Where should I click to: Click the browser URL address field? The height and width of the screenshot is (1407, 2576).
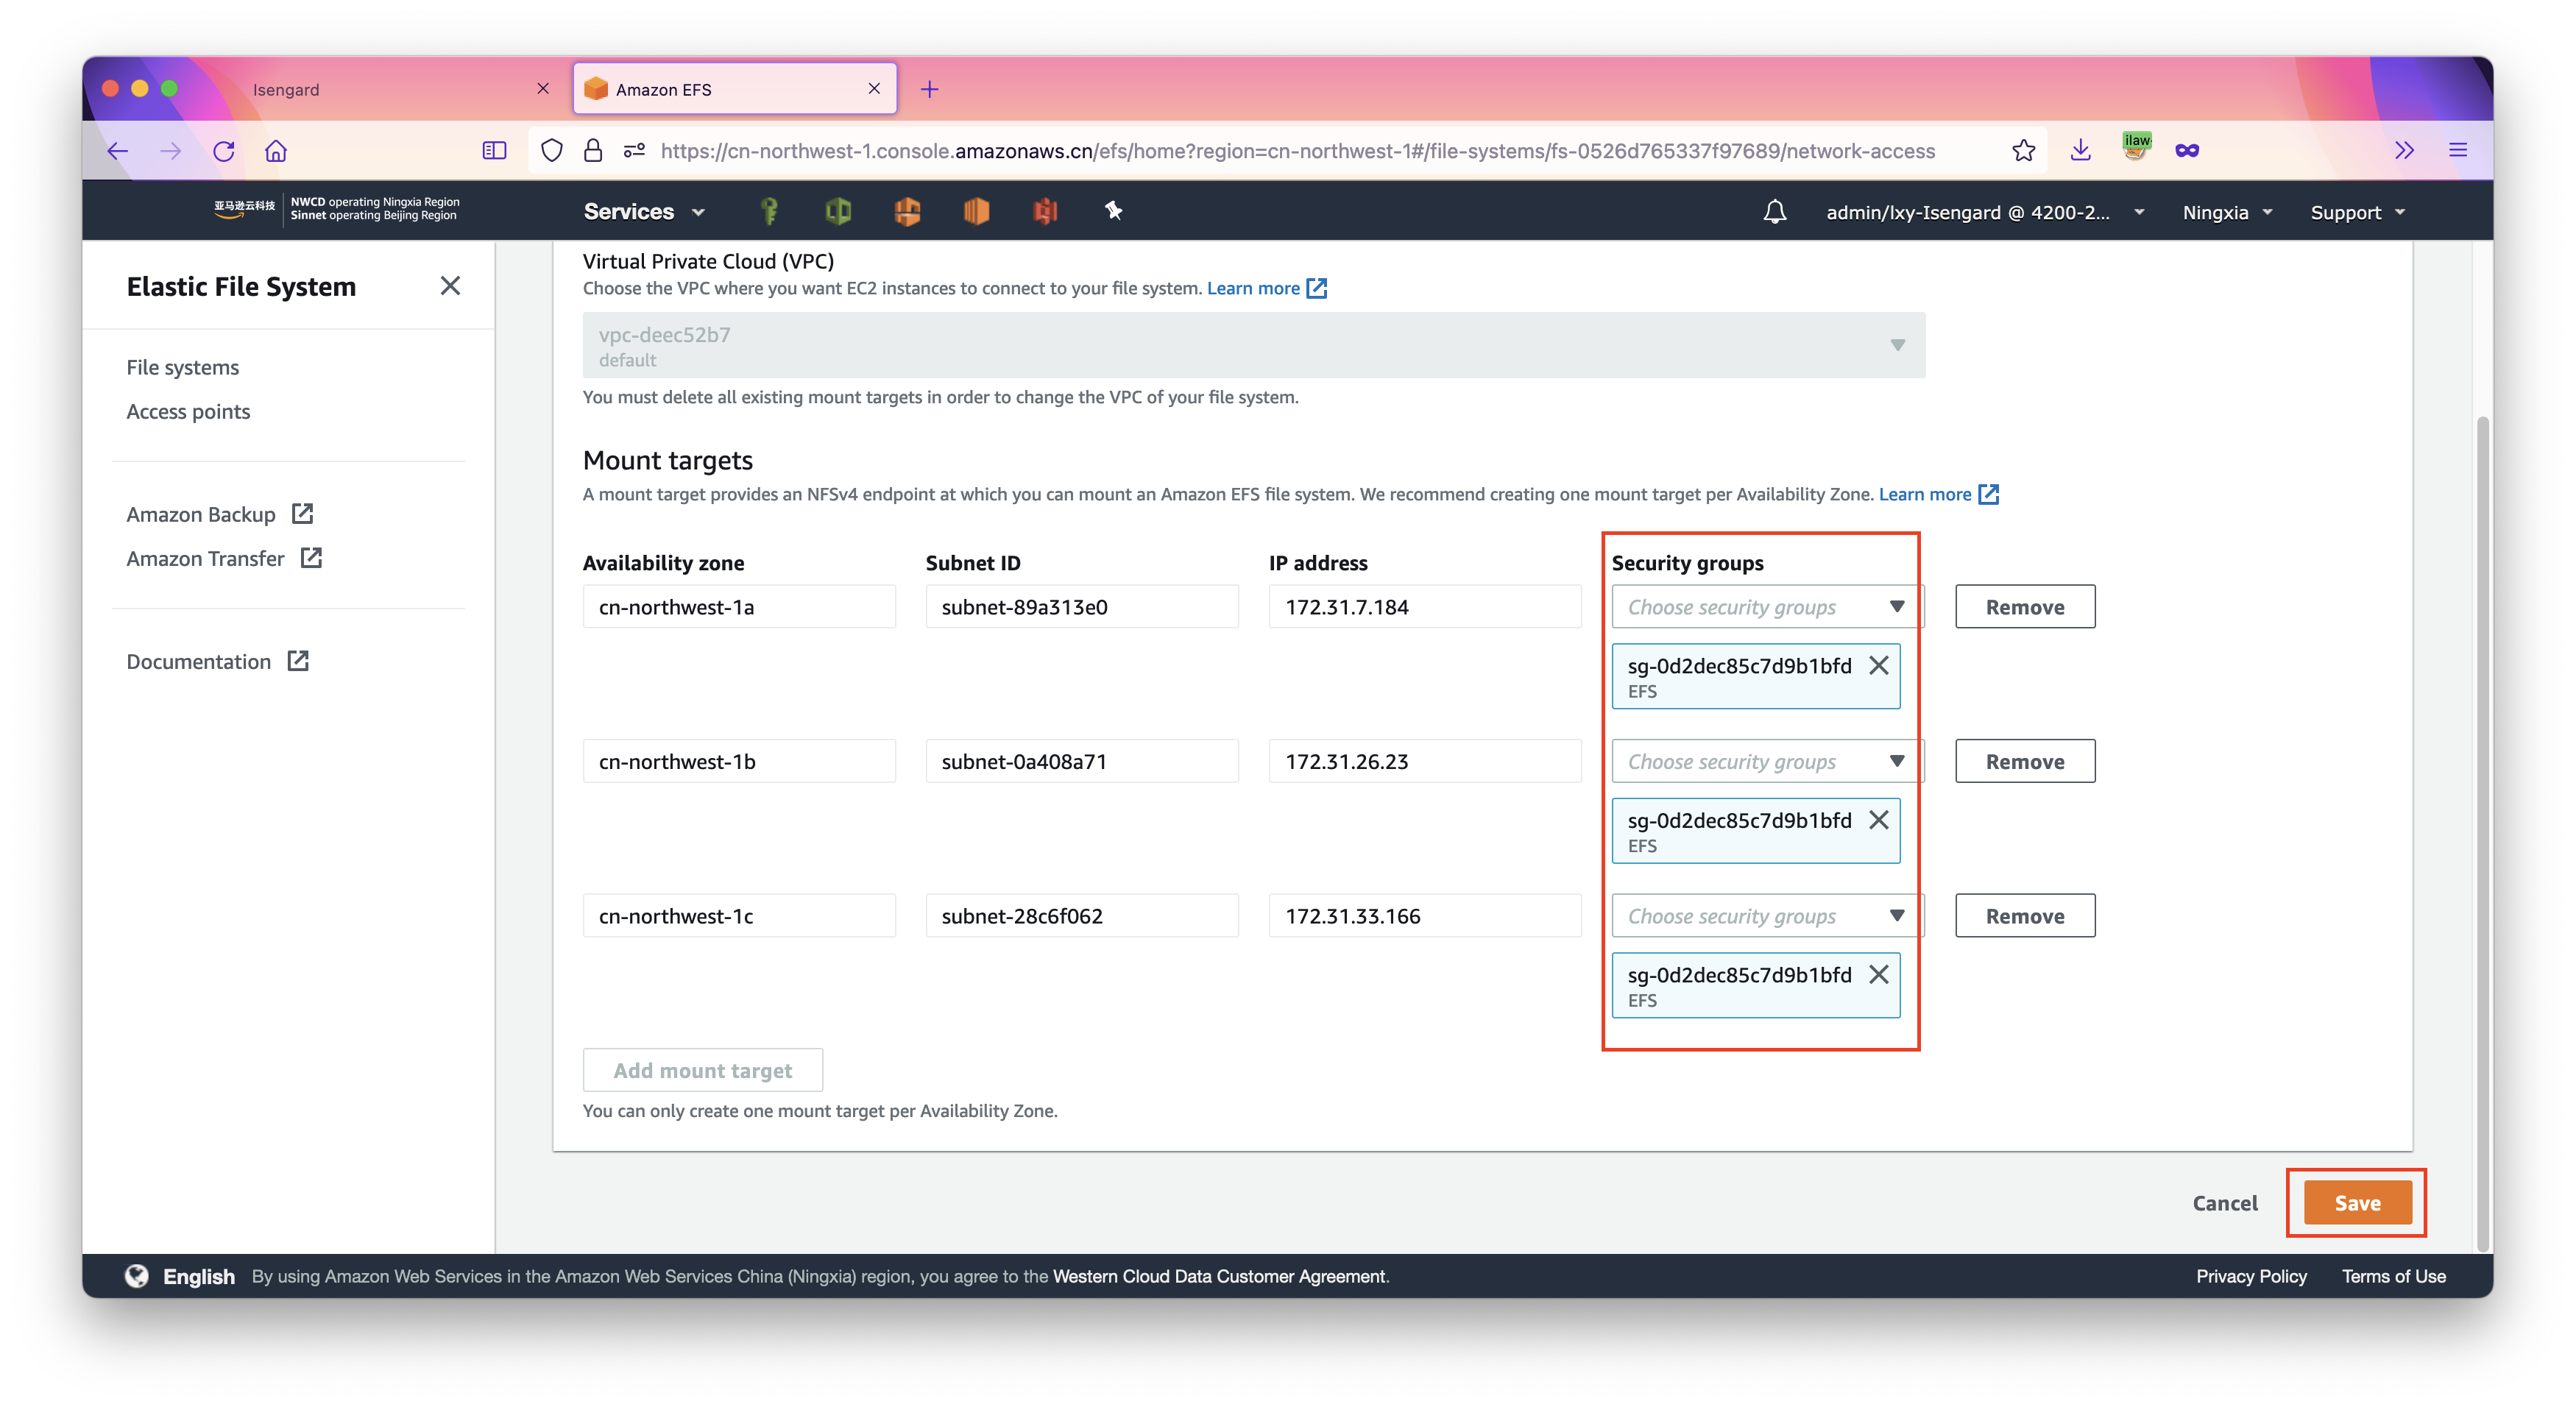(x=1298, y=151)
